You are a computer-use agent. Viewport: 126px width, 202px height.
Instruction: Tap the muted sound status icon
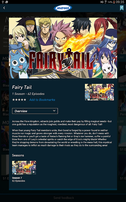pos(102,2)
